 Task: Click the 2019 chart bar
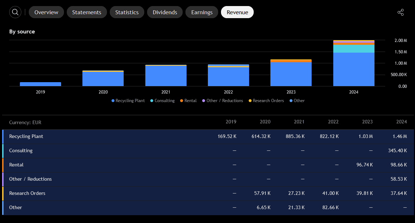(41, 84)
